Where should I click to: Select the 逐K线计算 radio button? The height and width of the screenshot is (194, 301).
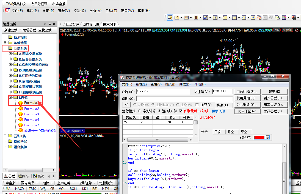click(159, 111)
